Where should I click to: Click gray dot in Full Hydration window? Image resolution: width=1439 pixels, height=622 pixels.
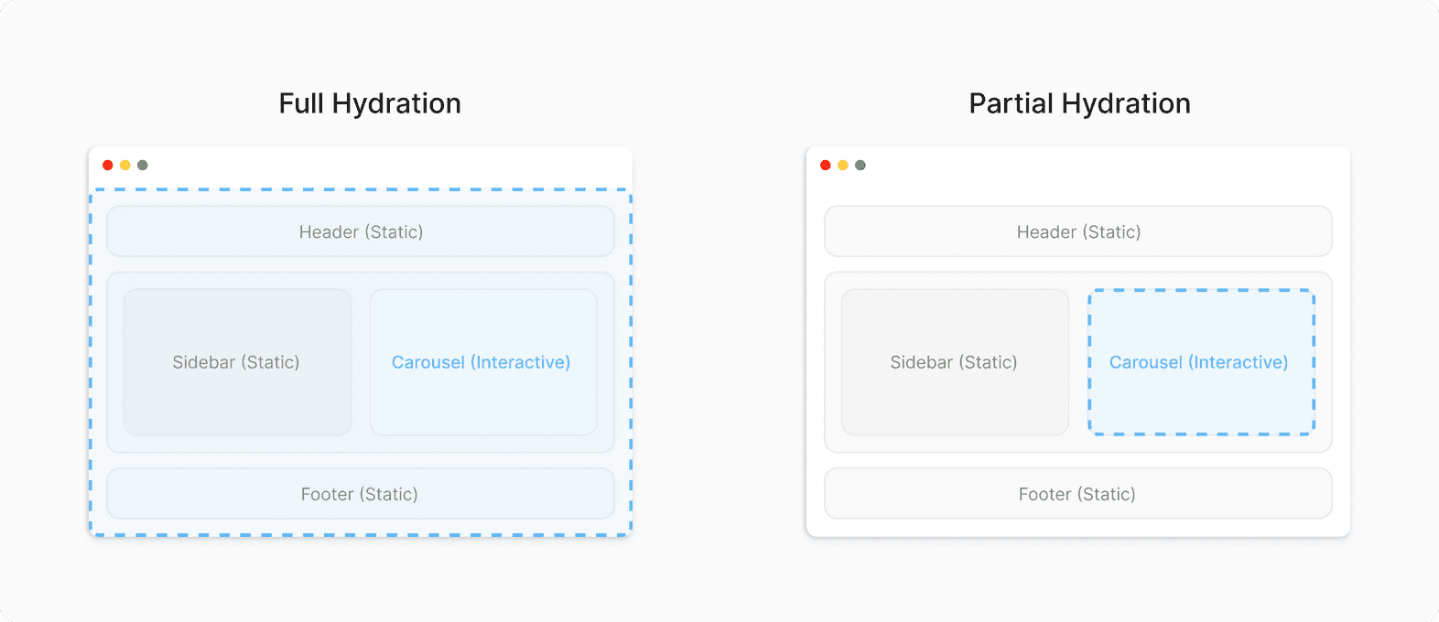tap(143, 166)
